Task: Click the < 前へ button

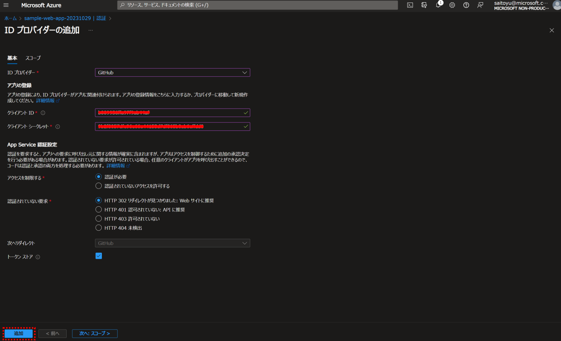Action: (x=53, y=333)
